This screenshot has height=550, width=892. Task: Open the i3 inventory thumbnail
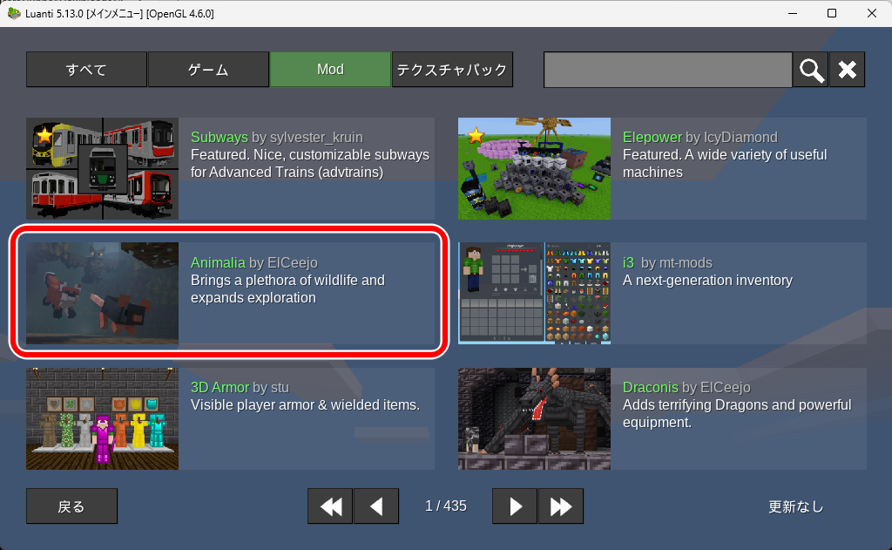[534, 293]
